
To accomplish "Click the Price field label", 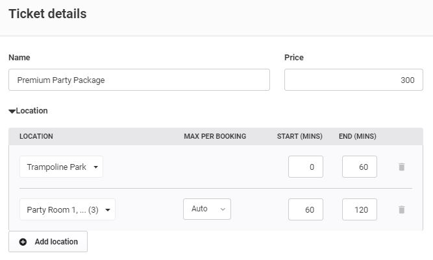I will (294, 57).
